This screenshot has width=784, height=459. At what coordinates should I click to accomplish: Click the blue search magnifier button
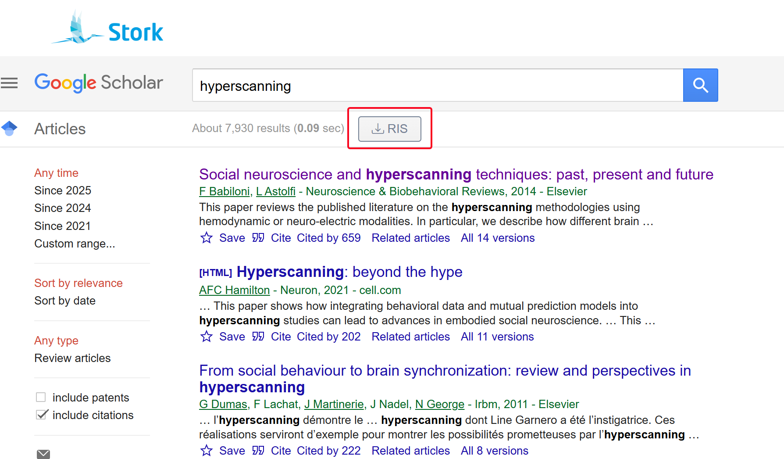(700, 85)
